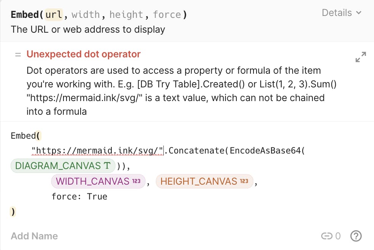The image size is (374, 250).
Task: Click the references link icon
Action: coord(326,236)
